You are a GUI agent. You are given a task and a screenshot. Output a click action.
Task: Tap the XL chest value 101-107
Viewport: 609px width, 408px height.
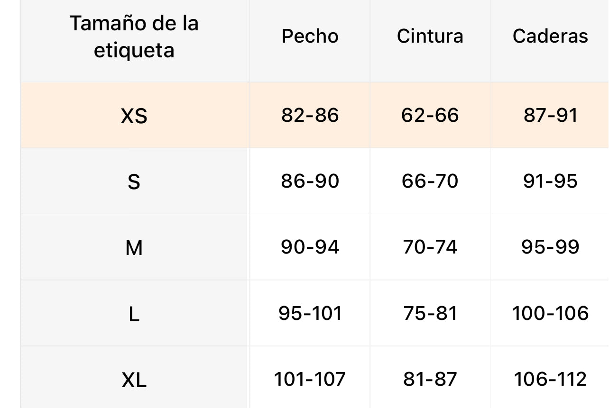coord(310,379)
